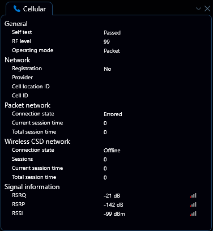The image size is (213, 231).
Task: Click the Self test Passed value
Action: coord(112,33)
